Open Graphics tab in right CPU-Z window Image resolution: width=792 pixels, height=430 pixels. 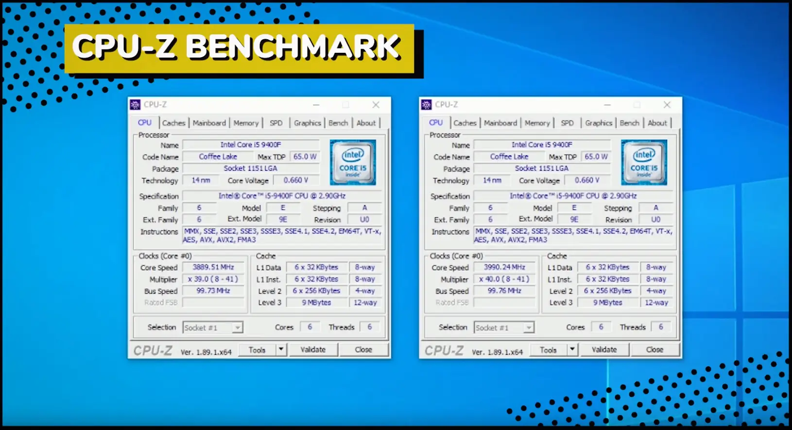(x=598, y=123)
